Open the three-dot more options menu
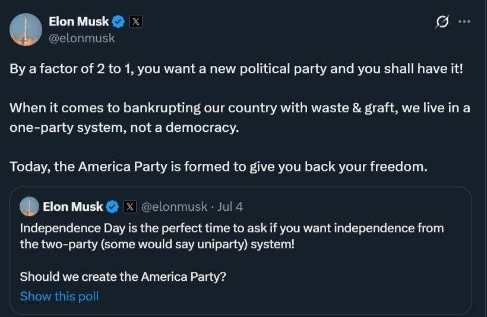 (464, 22)
